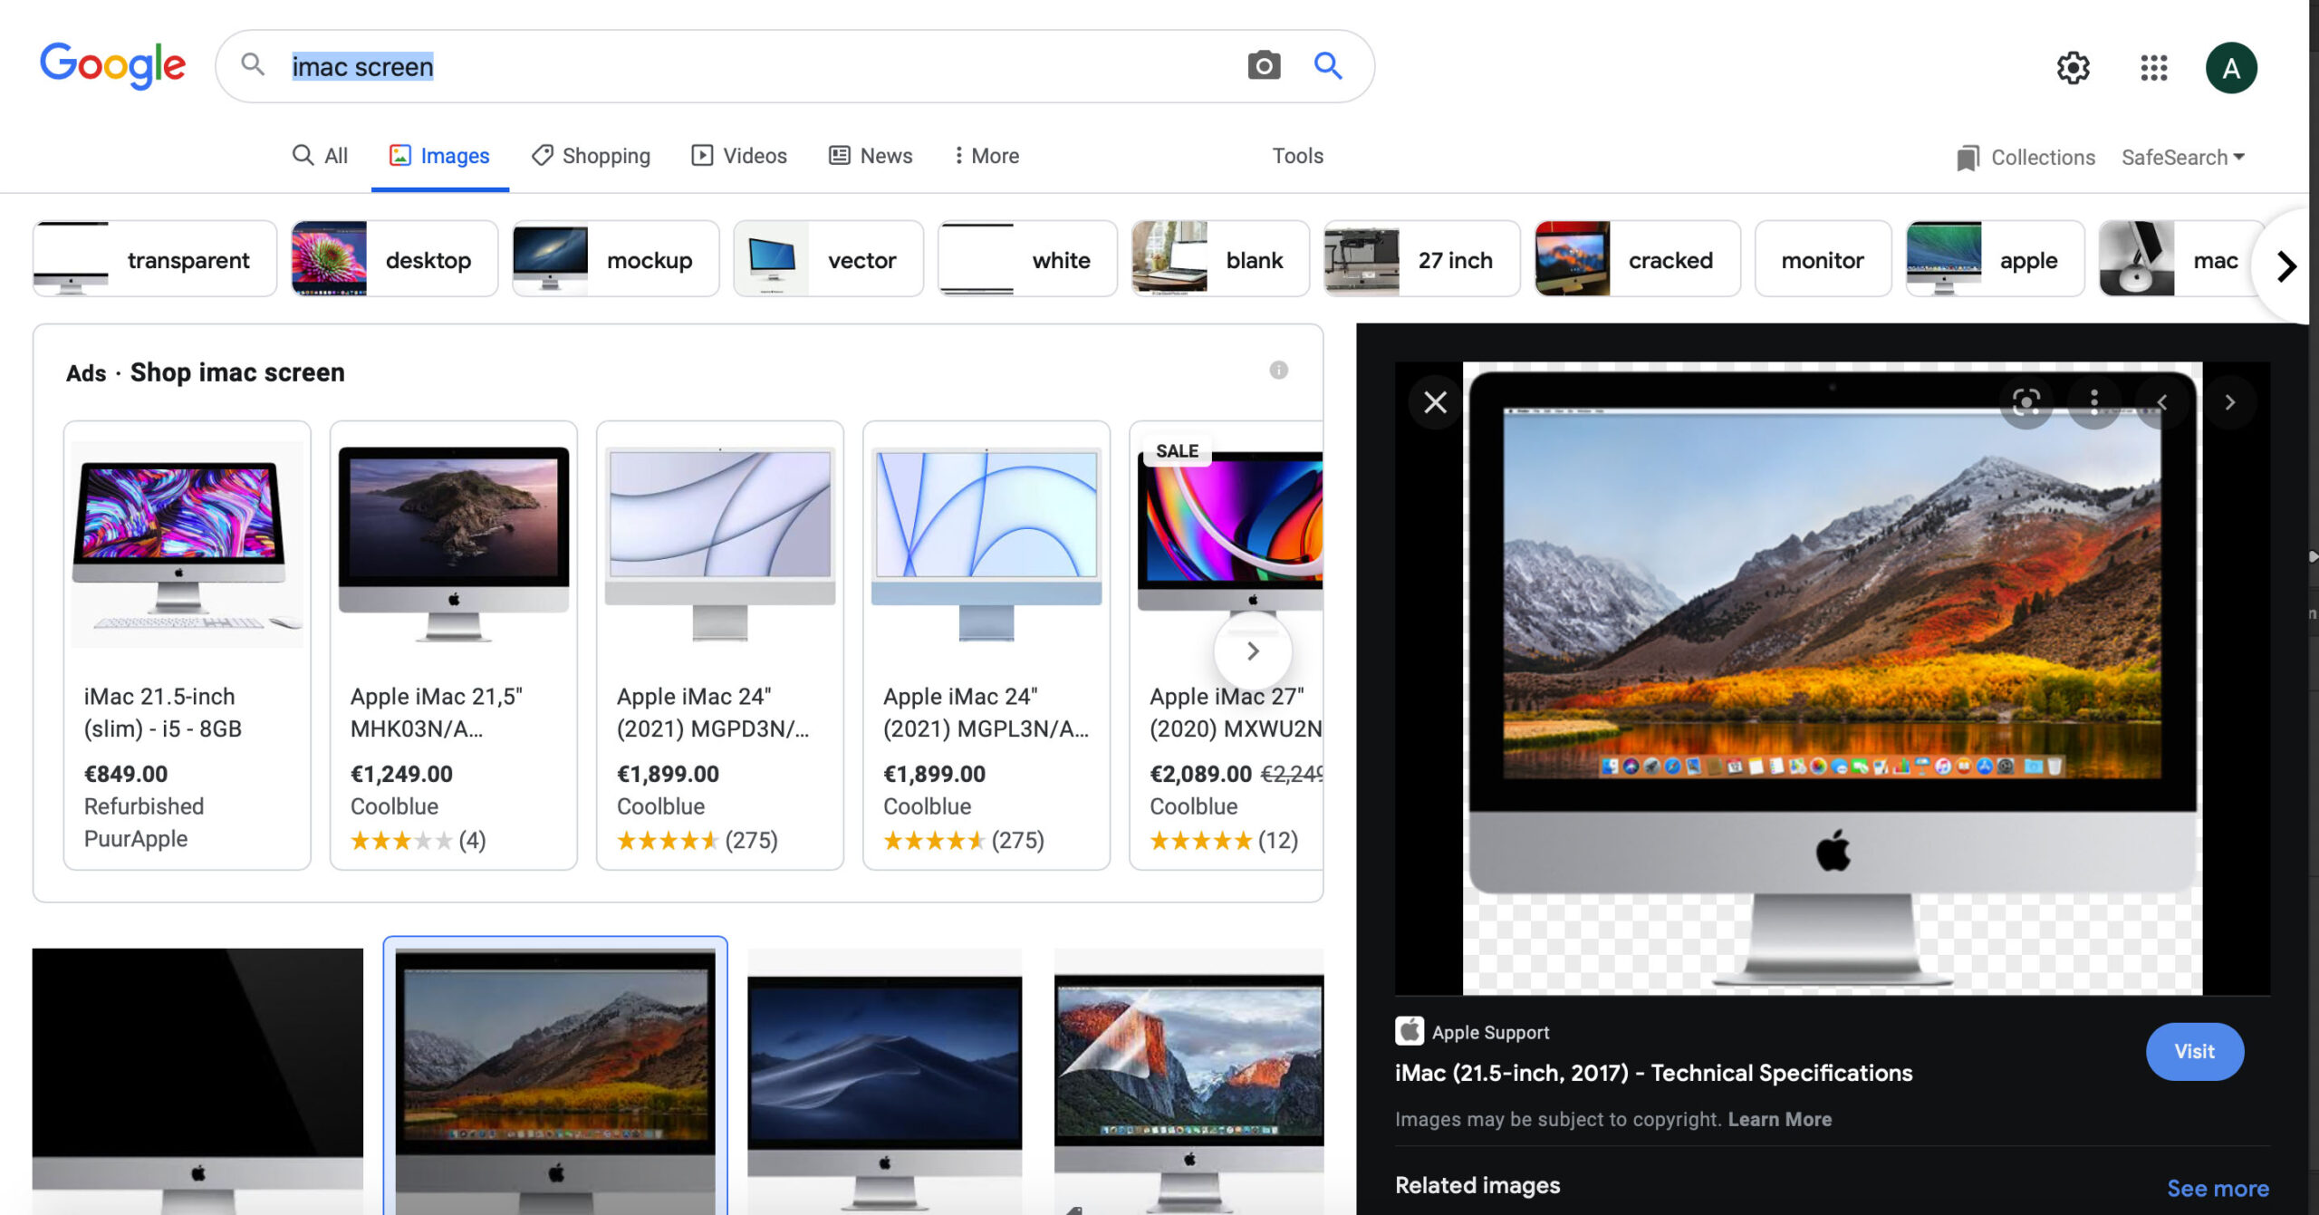Image resolution: width=2319 pixels, height=1215 pixels.
Task: Click the €1,249.00 price
Action: click(x=401, y=774)
